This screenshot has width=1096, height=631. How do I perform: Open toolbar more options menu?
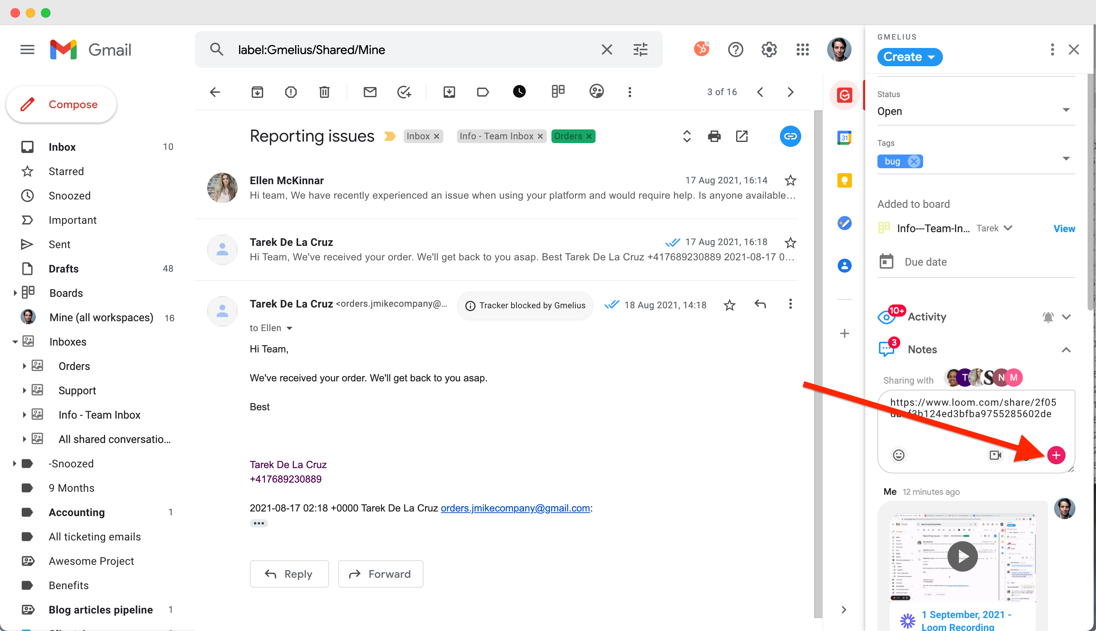pyautogui.click(x=630, y=92)
